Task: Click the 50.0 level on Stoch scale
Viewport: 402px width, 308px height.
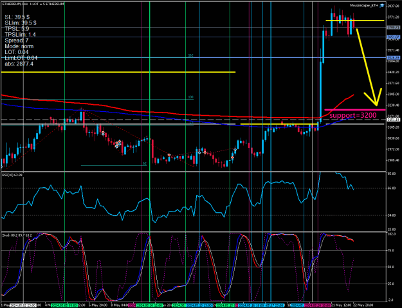Action: 390,267
